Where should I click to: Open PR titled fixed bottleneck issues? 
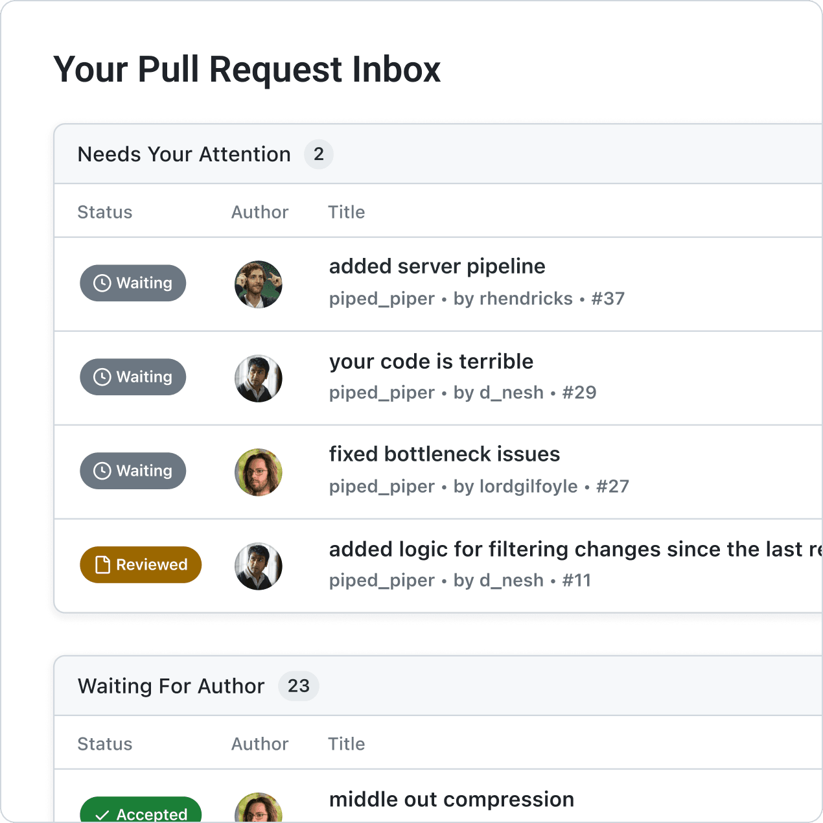(445, 454)
